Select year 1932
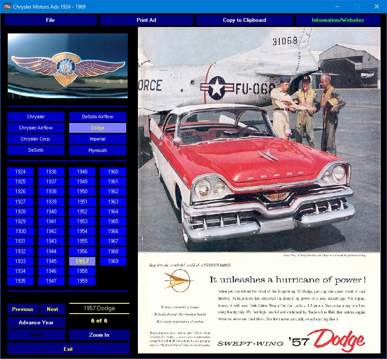 (20, 251)
